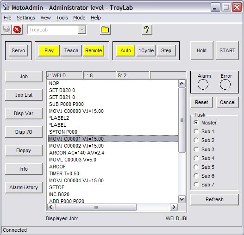The width and height of the screenshot is (244, 235).
Task: Open the Settings menu
Action: [26, 18]
